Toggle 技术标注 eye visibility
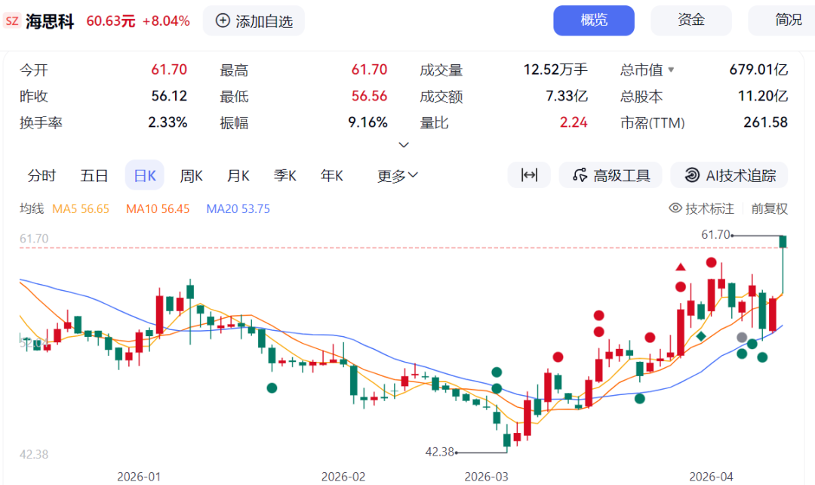 coord(676,209)
